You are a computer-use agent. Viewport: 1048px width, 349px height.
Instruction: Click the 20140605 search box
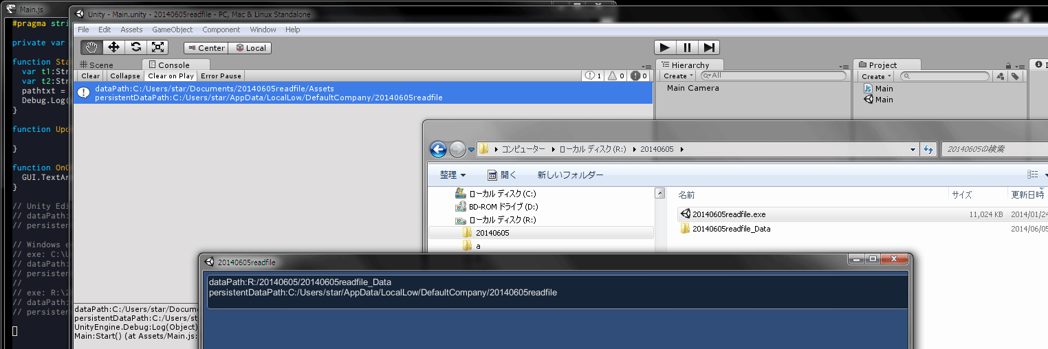(x=994, y=149)
